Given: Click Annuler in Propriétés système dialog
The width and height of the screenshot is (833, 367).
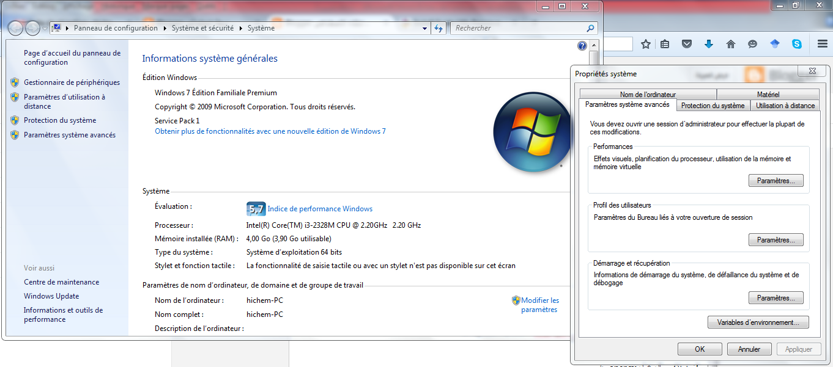Looking at the screenshot, I should point(749,349).
